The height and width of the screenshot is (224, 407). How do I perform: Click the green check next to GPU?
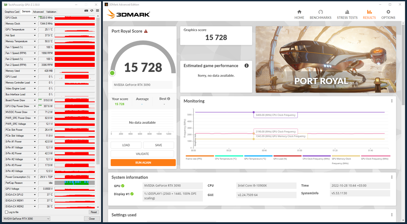point(123,186)
